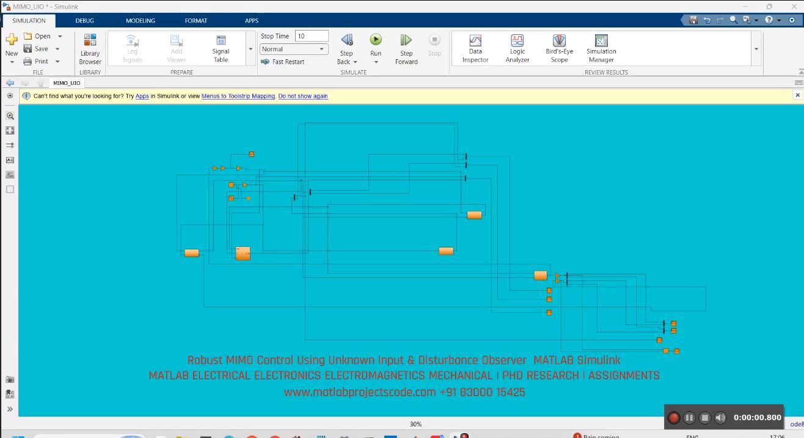Viewport: 804px width, 438px height.
Task: Toggle Fast Restart
Action: (282, 62)
